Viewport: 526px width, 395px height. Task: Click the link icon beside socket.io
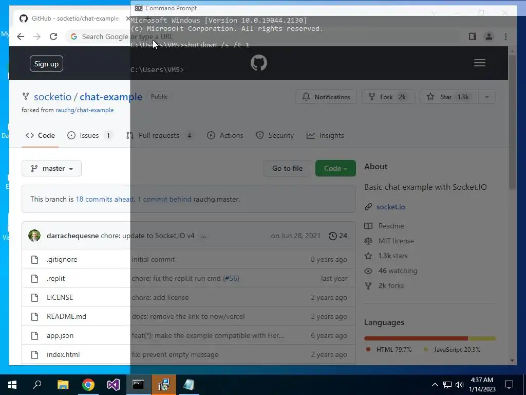point(368,207)
